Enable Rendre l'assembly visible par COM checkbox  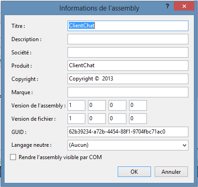[13, 157]
